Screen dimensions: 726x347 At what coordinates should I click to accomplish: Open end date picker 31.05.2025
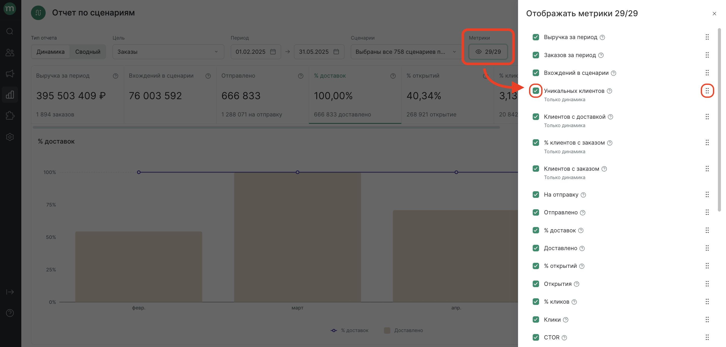319,51
